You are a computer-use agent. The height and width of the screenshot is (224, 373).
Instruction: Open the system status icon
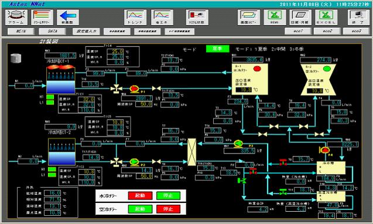pos(197,17)
